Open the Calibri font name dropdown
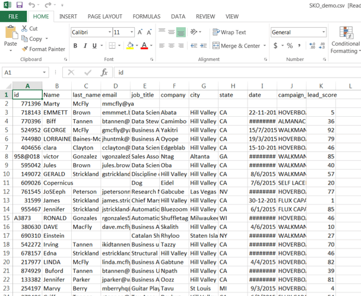The width and height of the screenshot is (361, 296). tap(110, 32)
